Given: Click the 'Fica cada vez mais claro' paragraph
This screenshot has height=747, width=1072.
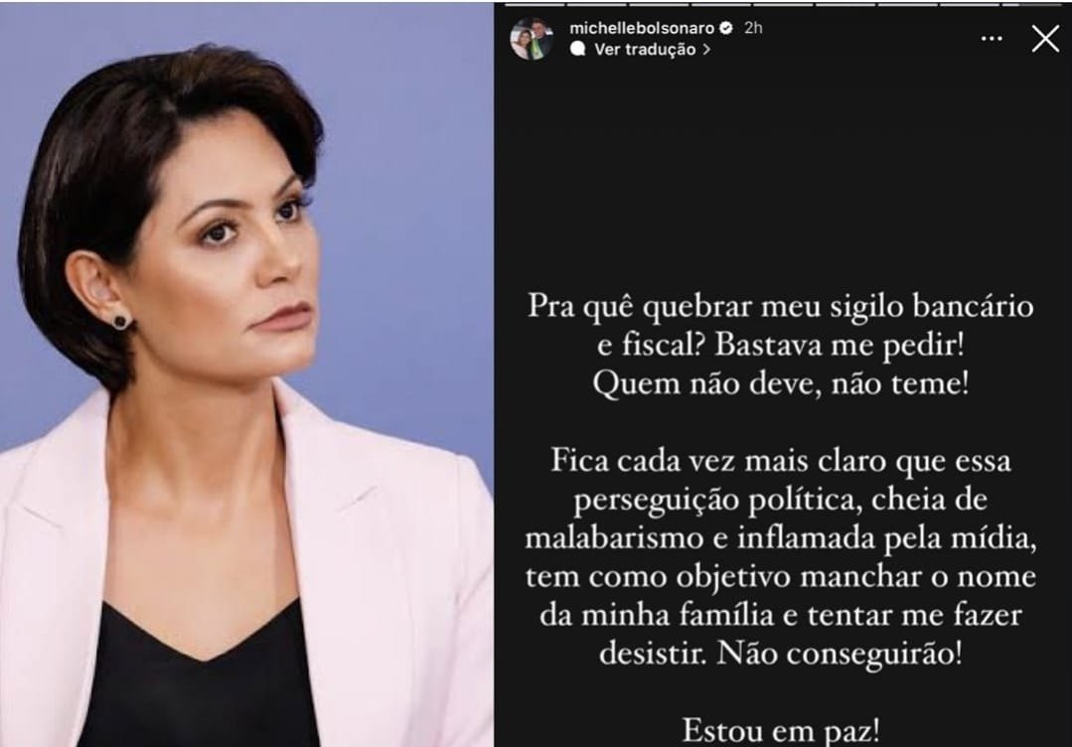Looking at the screenshot, I should pyautogui.click(x=780, y=557).
